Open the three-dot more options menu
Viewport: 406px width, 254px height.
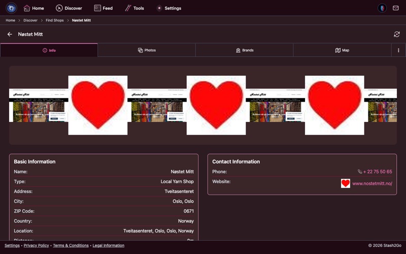(x=398, y=50)
